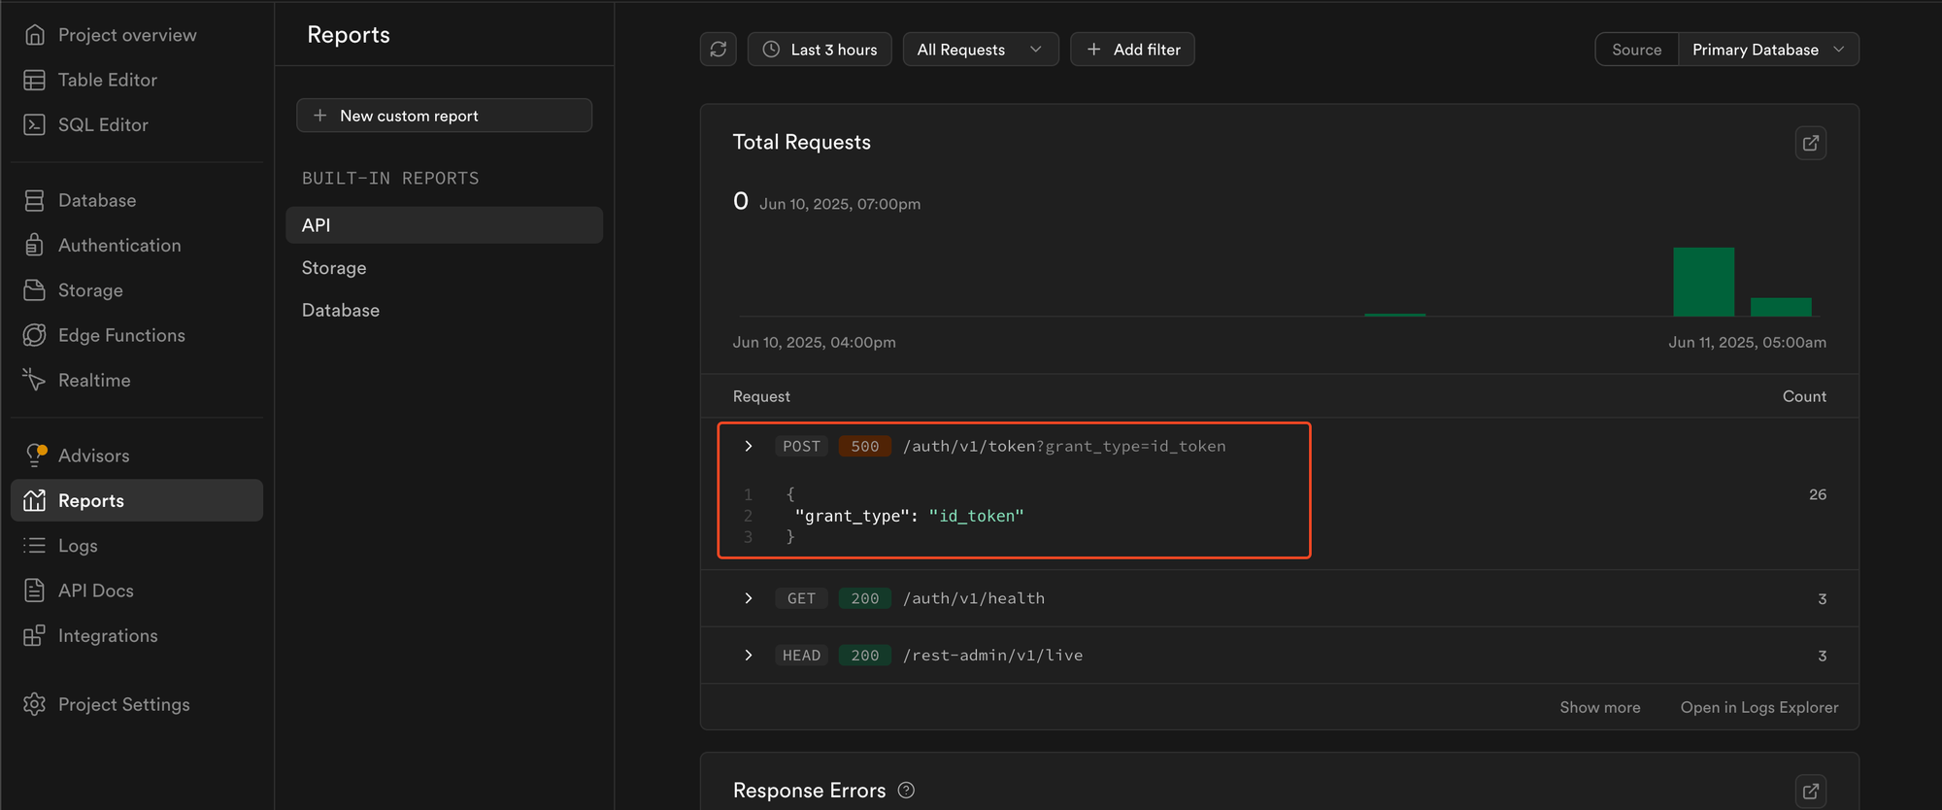Open Total Requests in external view icon
Viewport: 1942px width, 810px height.
click(1810, 143)
